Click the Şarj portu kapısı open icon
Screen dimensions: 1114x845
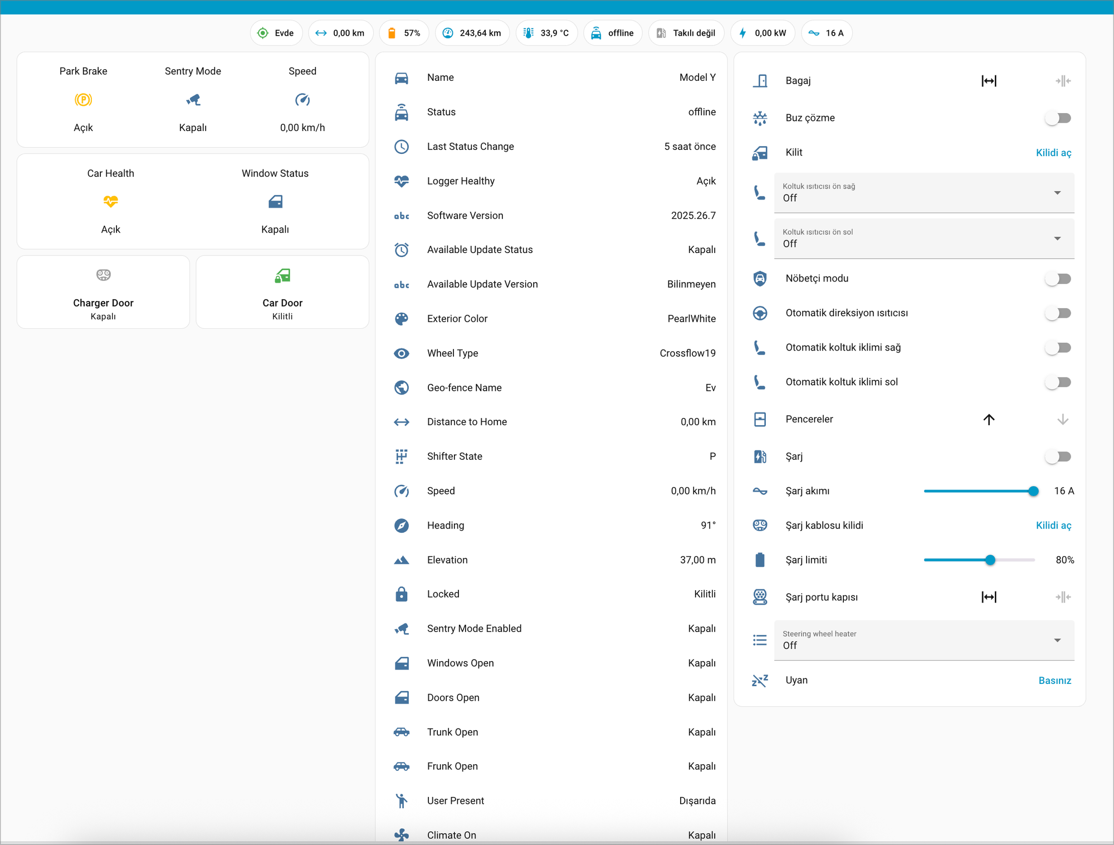[x=989, y=597]
